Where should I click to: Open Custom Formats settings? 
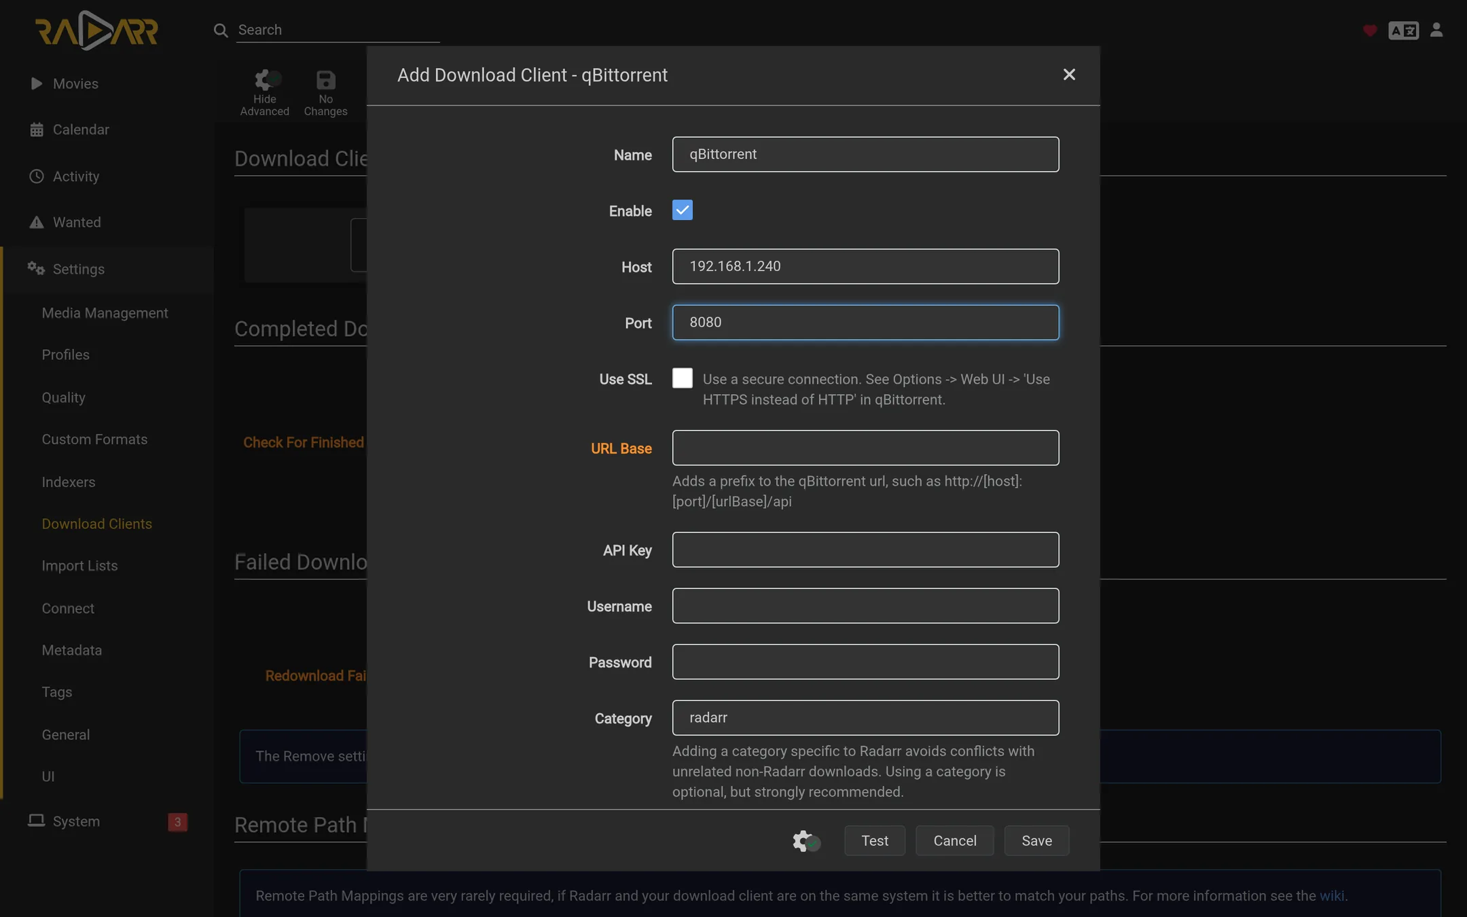(x=94, y=439)
